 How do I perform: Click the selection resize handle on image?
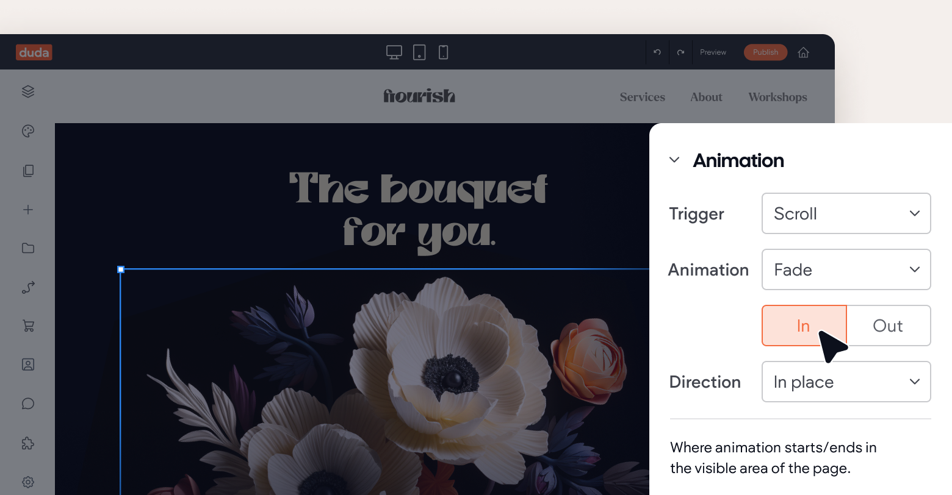[121, 269]
